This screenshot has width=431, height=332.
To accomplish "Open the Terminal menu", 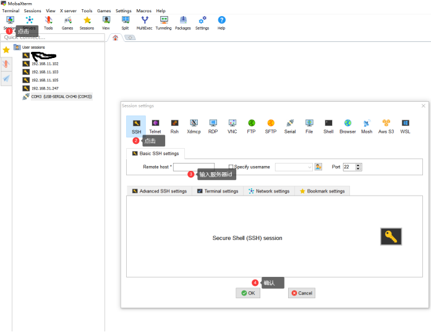I will (x=11, y=10).
